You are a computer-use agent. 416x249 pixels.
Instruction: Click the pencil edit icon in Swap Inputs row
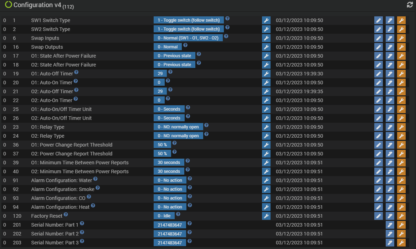[x=378, y=38]
